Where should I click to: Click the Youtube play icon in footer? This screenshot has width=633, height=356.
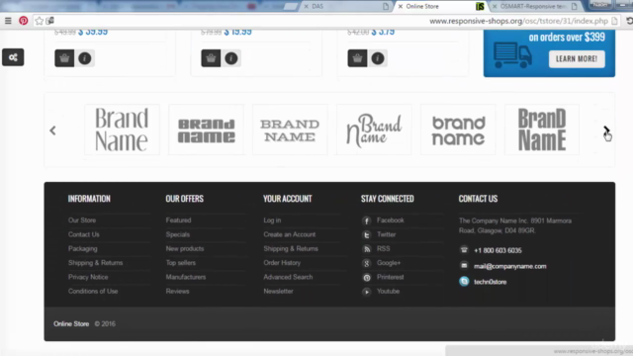click(x=367, y=292)
